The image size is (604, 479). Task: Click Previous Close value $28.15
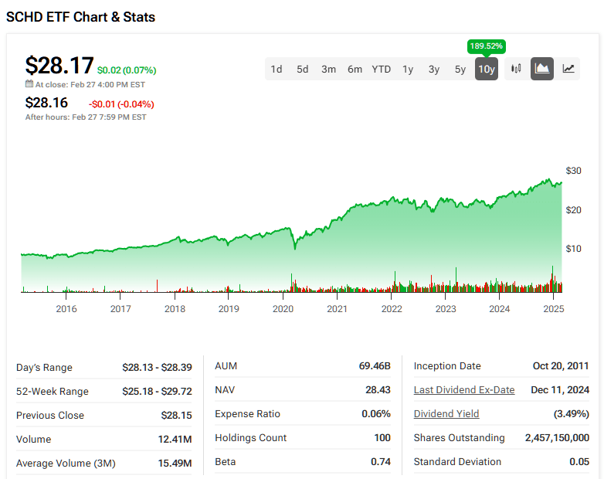tap(176, 415)
